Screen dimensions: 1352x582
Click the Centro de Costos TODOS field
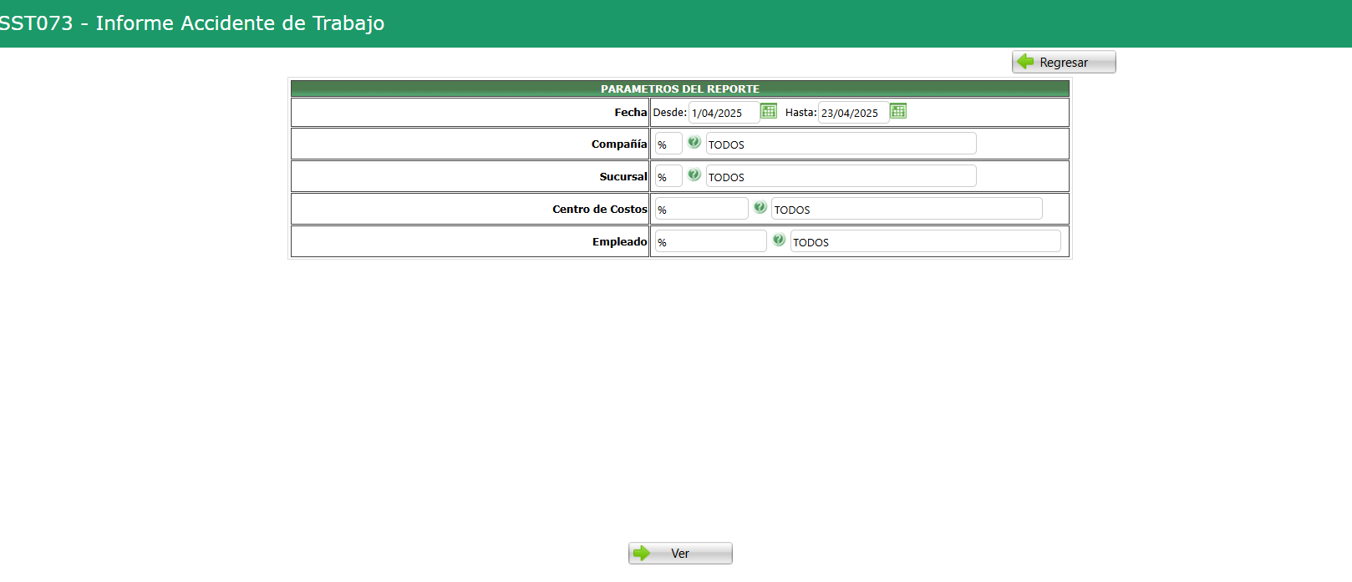pyautogui.click(x=907, y=209)
